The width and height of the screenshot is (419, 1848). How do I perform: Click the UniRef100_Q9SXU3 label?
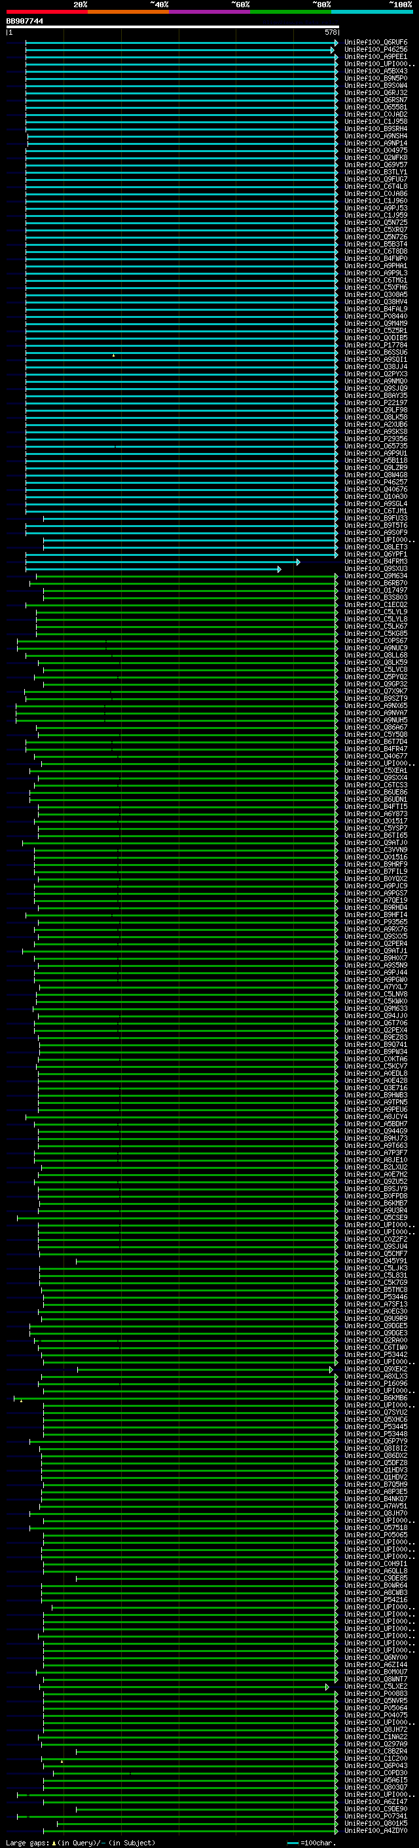tap(376, 569)
